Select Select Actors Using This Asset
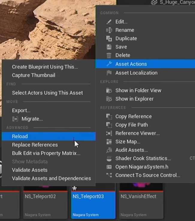 point(49,93)
